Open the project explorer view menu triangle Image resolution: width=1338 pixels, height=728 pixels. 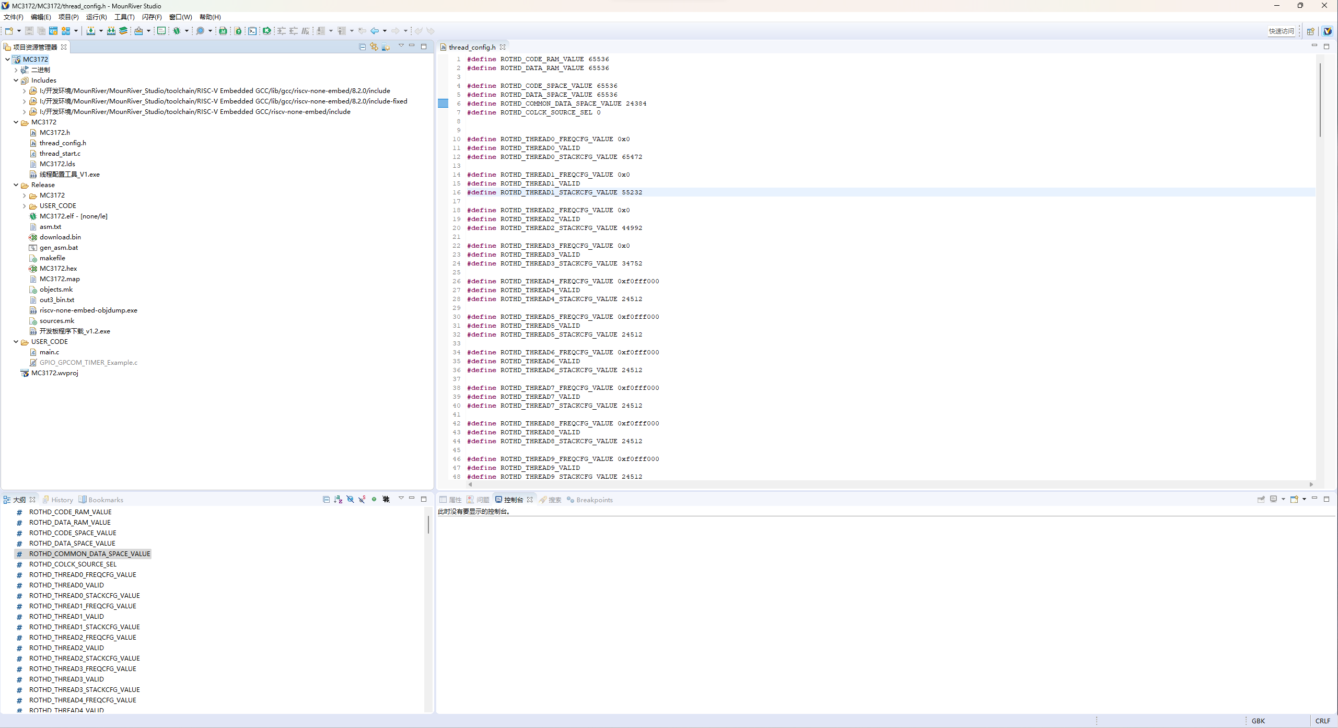coord(401,46)
